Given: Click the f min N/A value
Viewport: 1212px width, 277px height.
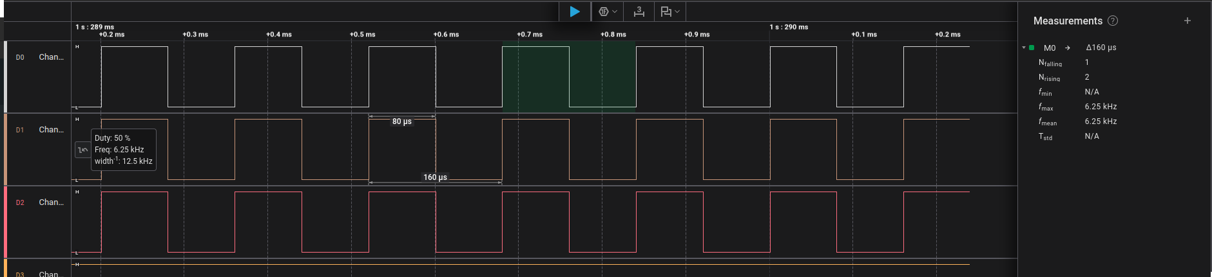Looking at the screenshot, I should [1092, 92].
